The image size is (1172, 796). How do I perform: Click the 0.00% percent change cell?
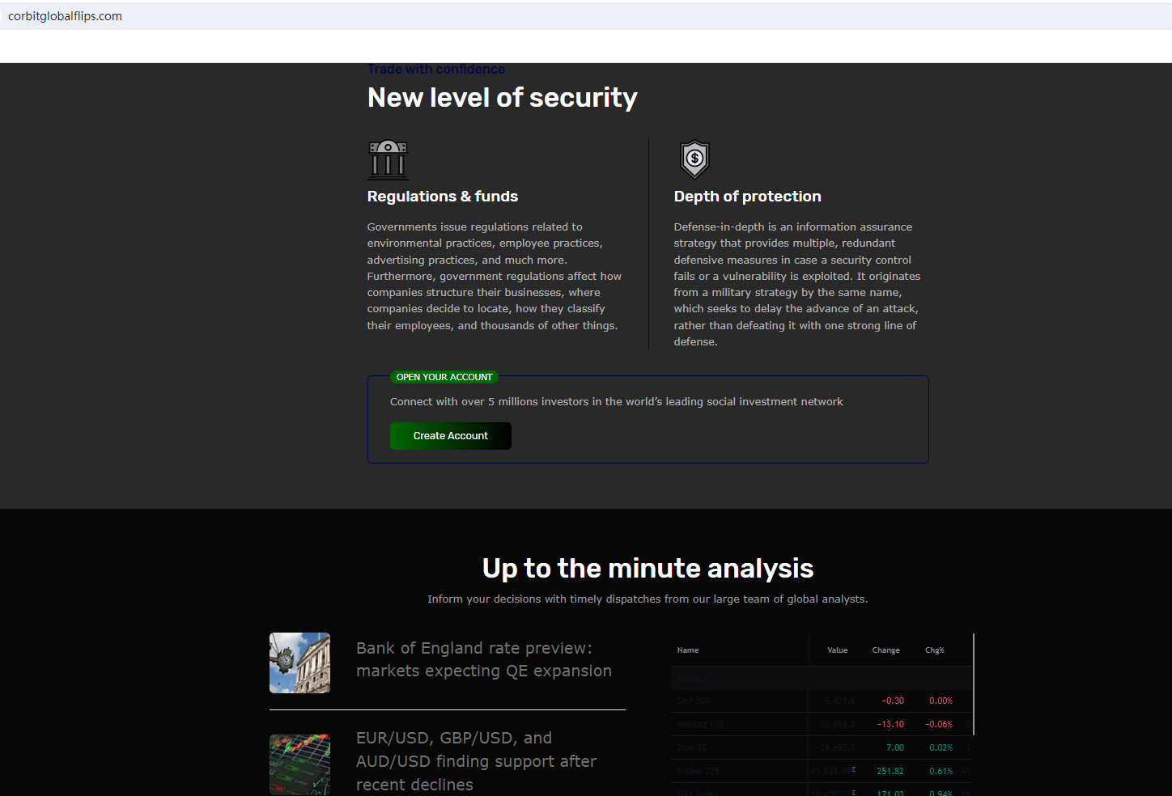[x=941, y=701]
